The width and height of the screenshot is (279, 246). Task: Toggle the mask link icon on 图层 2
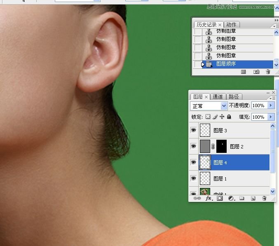click(213, 146)
